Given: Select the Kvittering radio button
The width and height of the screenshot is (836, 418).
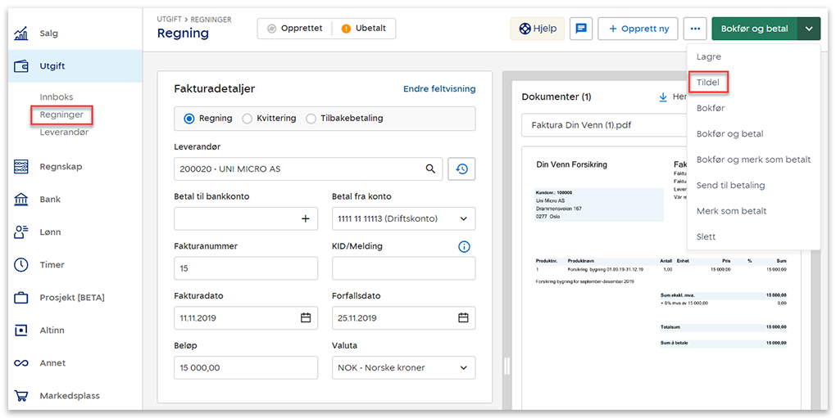Looking at the screenshot, I should tap(248, 119).
